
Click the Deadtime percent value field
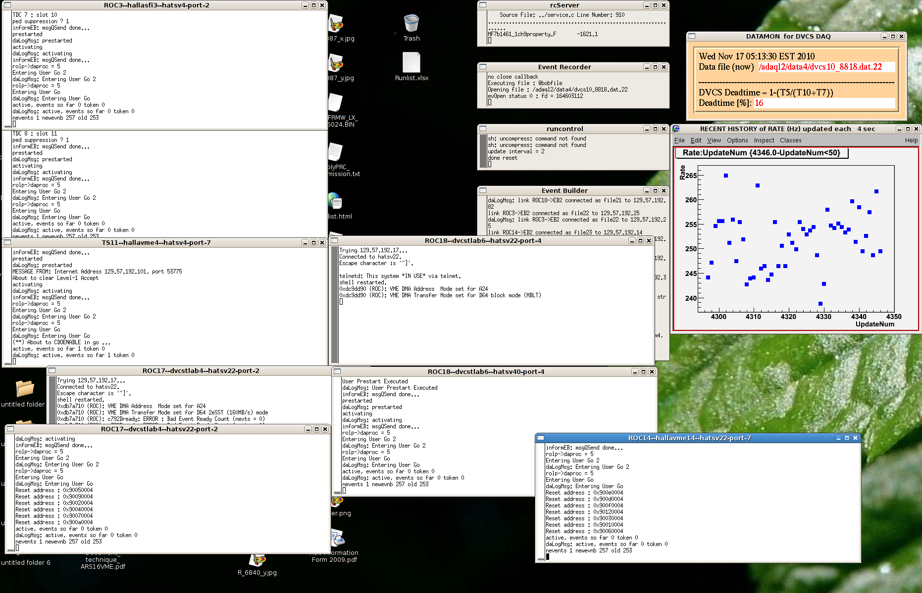point(824,103)
